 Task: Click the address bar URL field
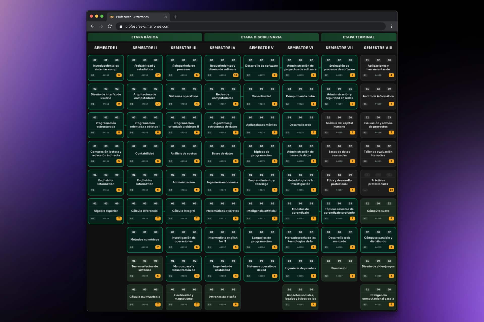(x=251, y=26)
